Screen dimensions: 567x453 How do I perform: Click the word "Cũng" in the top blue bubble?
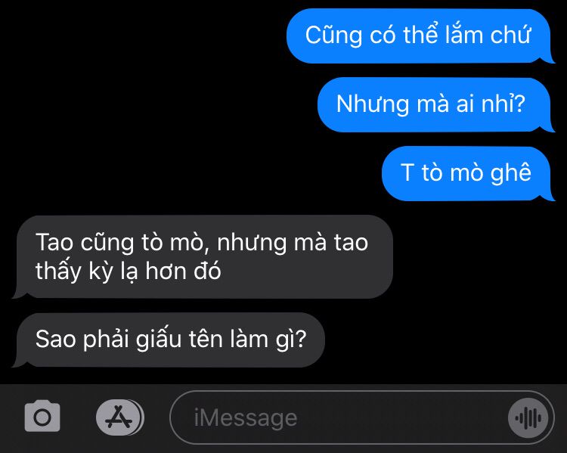click(x=333, y=36)
